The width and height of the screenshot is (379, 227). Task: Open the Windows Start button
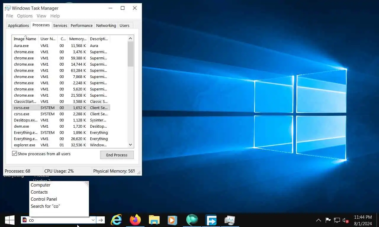tap(10, 220)
